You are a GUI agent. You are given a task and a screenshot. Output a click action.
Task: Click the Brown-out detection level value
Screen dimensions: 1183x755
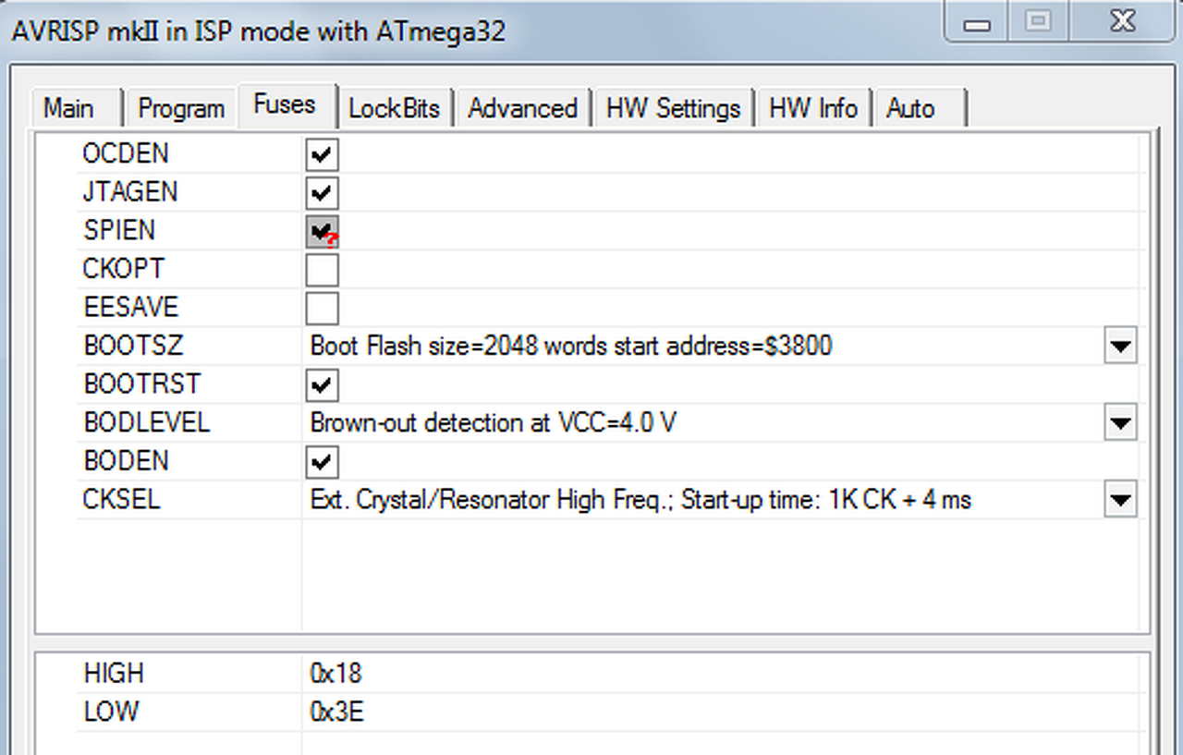point(704,423)
